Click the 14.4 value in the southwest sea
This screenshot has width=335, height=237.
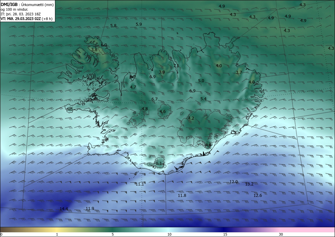point(64,209)
